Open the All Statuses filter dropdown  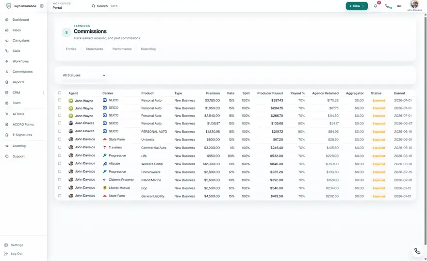click(84, 76)
